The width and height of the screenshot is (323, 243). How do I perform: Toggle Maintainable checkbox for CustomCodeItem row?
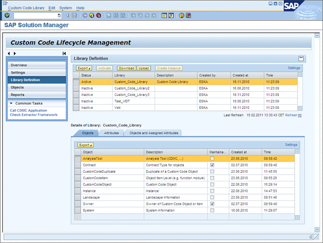pyautogui.click(x=212, y=178)
